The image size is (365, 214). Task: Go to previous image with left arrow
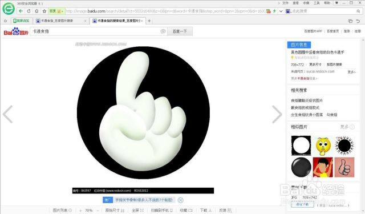(7, 114)
